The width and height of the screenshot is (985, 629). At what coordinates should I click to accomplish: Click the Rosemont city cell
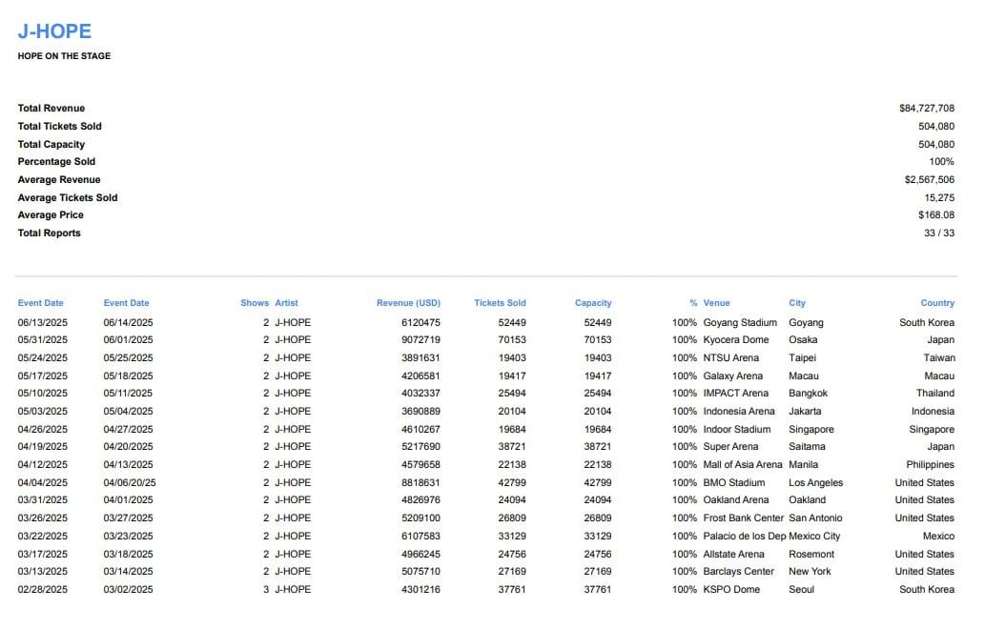pyautogui.click(x=811, y=555)
